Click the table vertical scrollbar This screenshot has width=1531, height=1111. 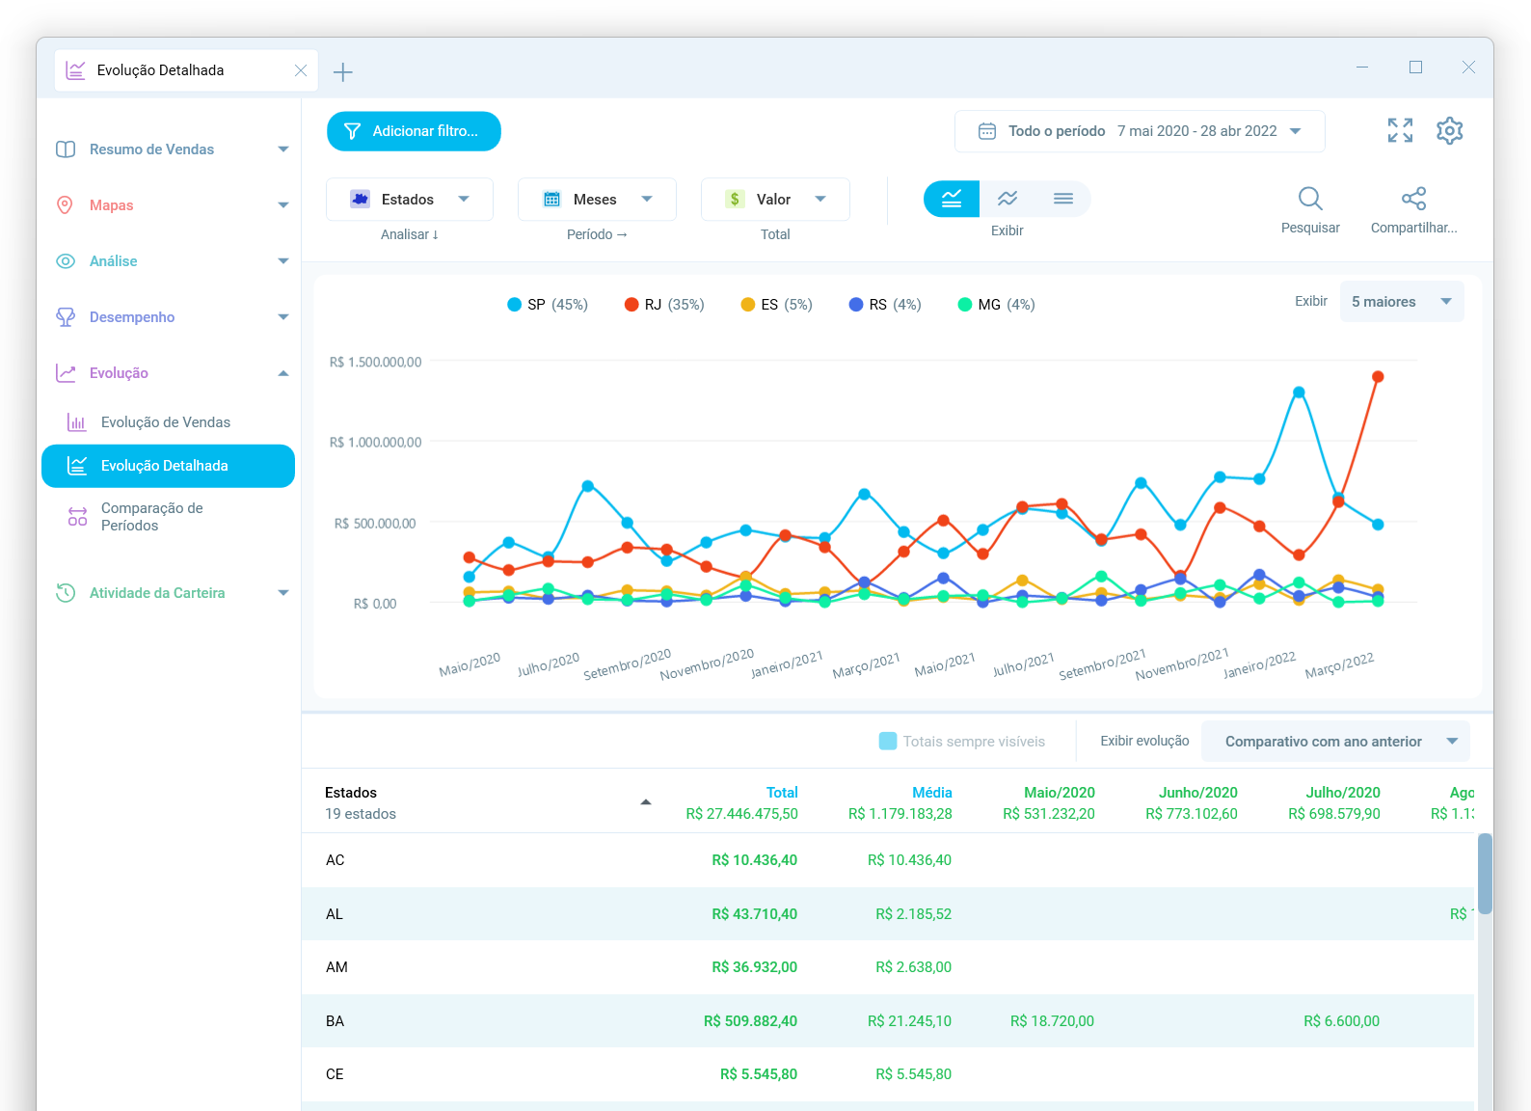pyautogui.click(x=1485, y=874)
